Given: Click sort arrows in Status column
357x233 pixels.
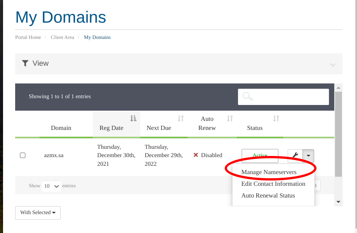Looking at the screenshot, I should tap(276, 119).
